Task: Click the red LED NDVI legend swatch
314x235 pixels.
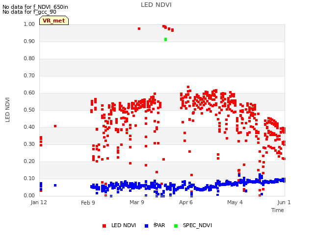Action: 104,226
